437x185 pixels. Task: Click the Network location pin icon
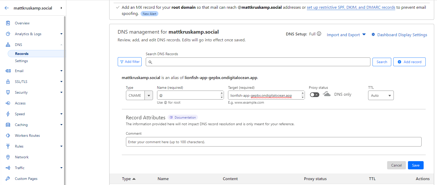coord(8,157)
